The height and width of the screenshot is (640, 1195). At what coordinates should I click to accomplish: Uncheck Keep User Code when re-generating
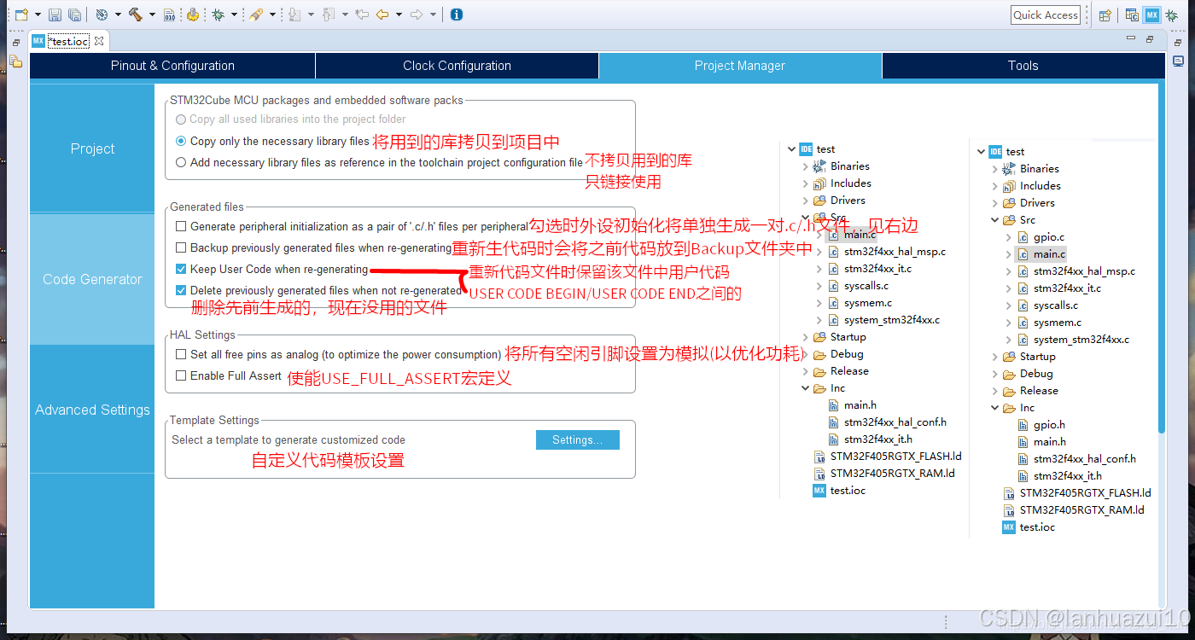[181, 269]
